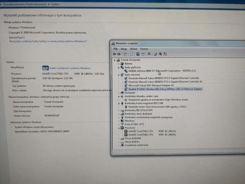Select the NVIDIA GeForce 9600 GT row
The image size is (245, 184).
162,71
